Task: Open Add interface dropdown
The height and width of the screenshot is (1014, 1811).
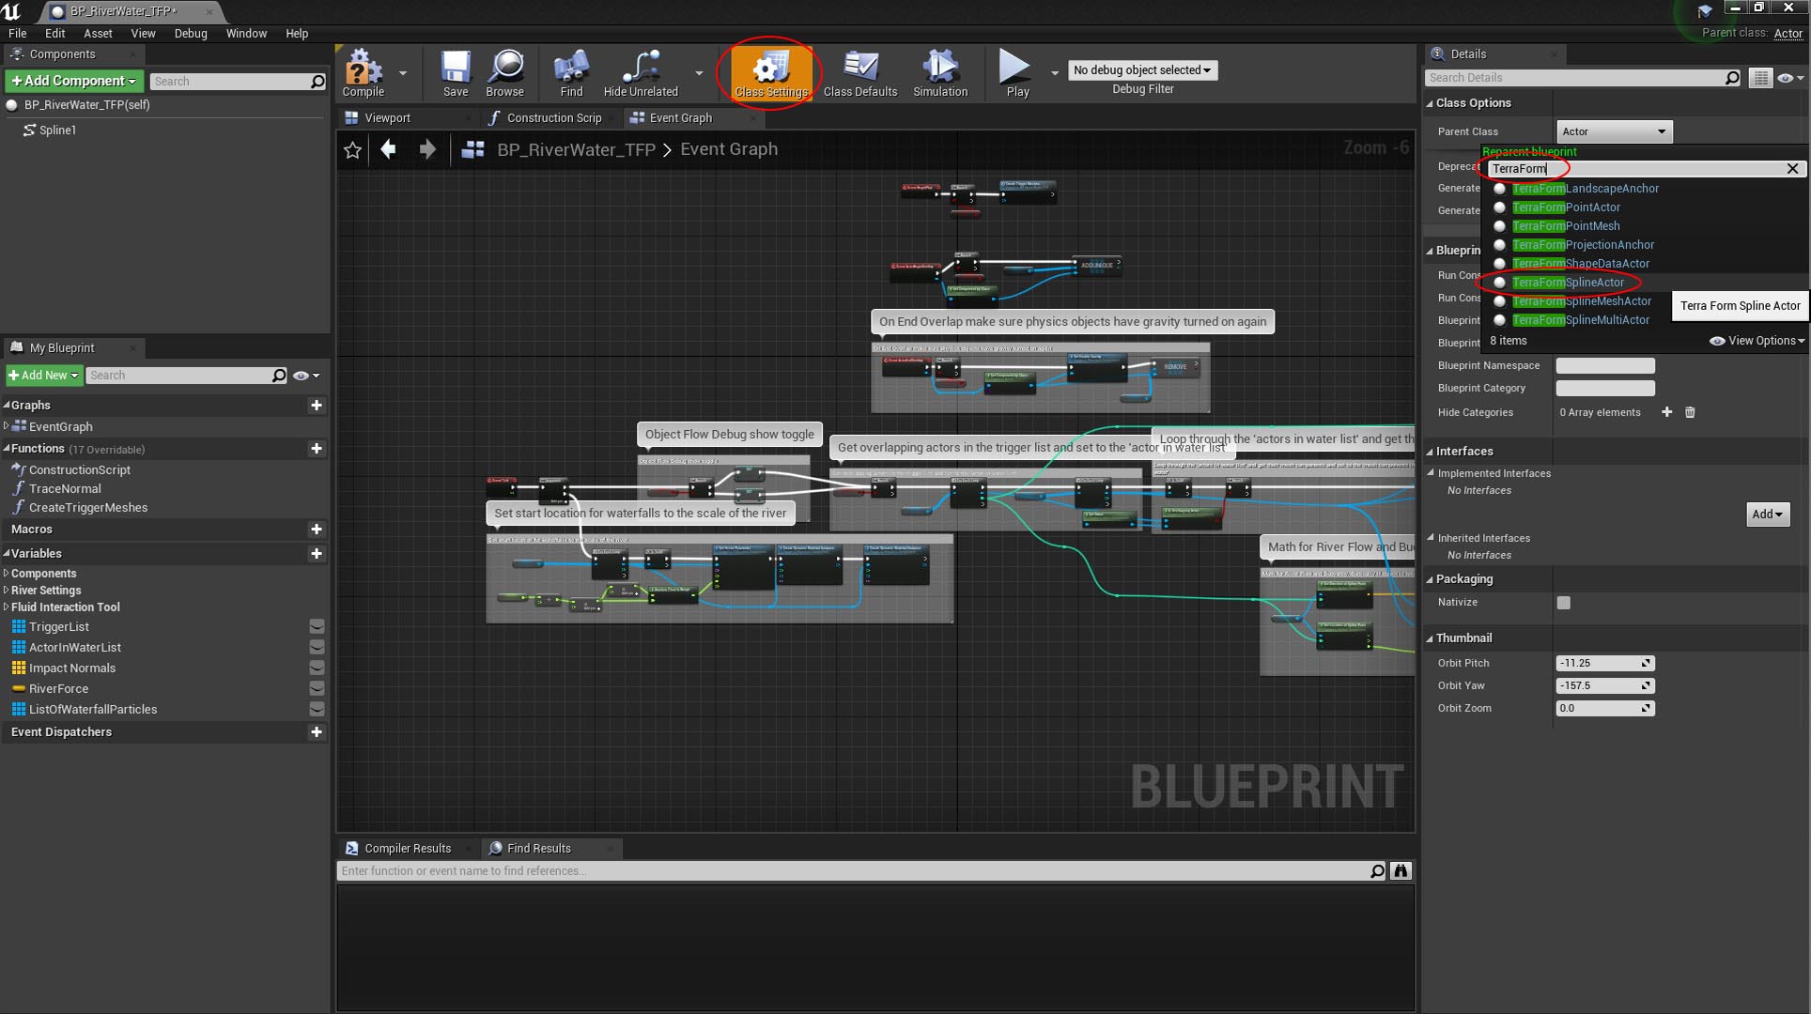Action: (1767, 515)
